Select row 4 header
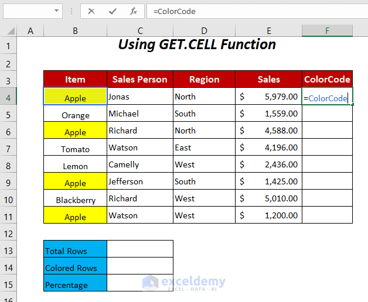 point(8,97)
